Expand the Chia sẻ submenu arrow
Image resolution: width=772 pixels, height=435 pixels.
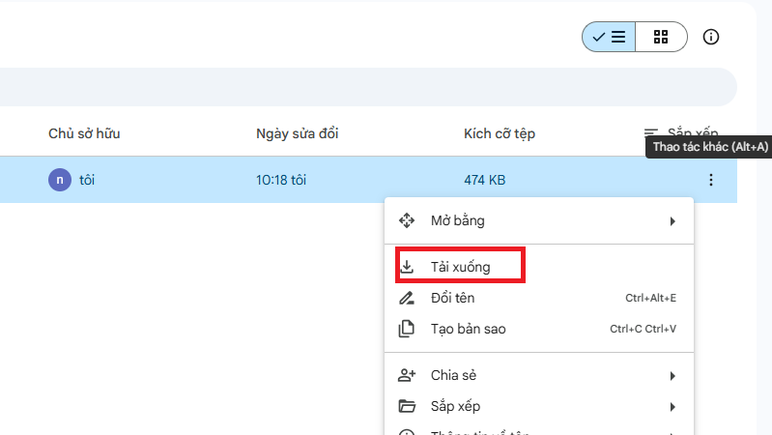point(672,375)
